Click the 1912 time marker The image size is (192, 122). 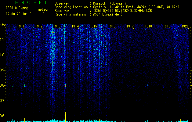pyautogui.click(x=39, y=26)
